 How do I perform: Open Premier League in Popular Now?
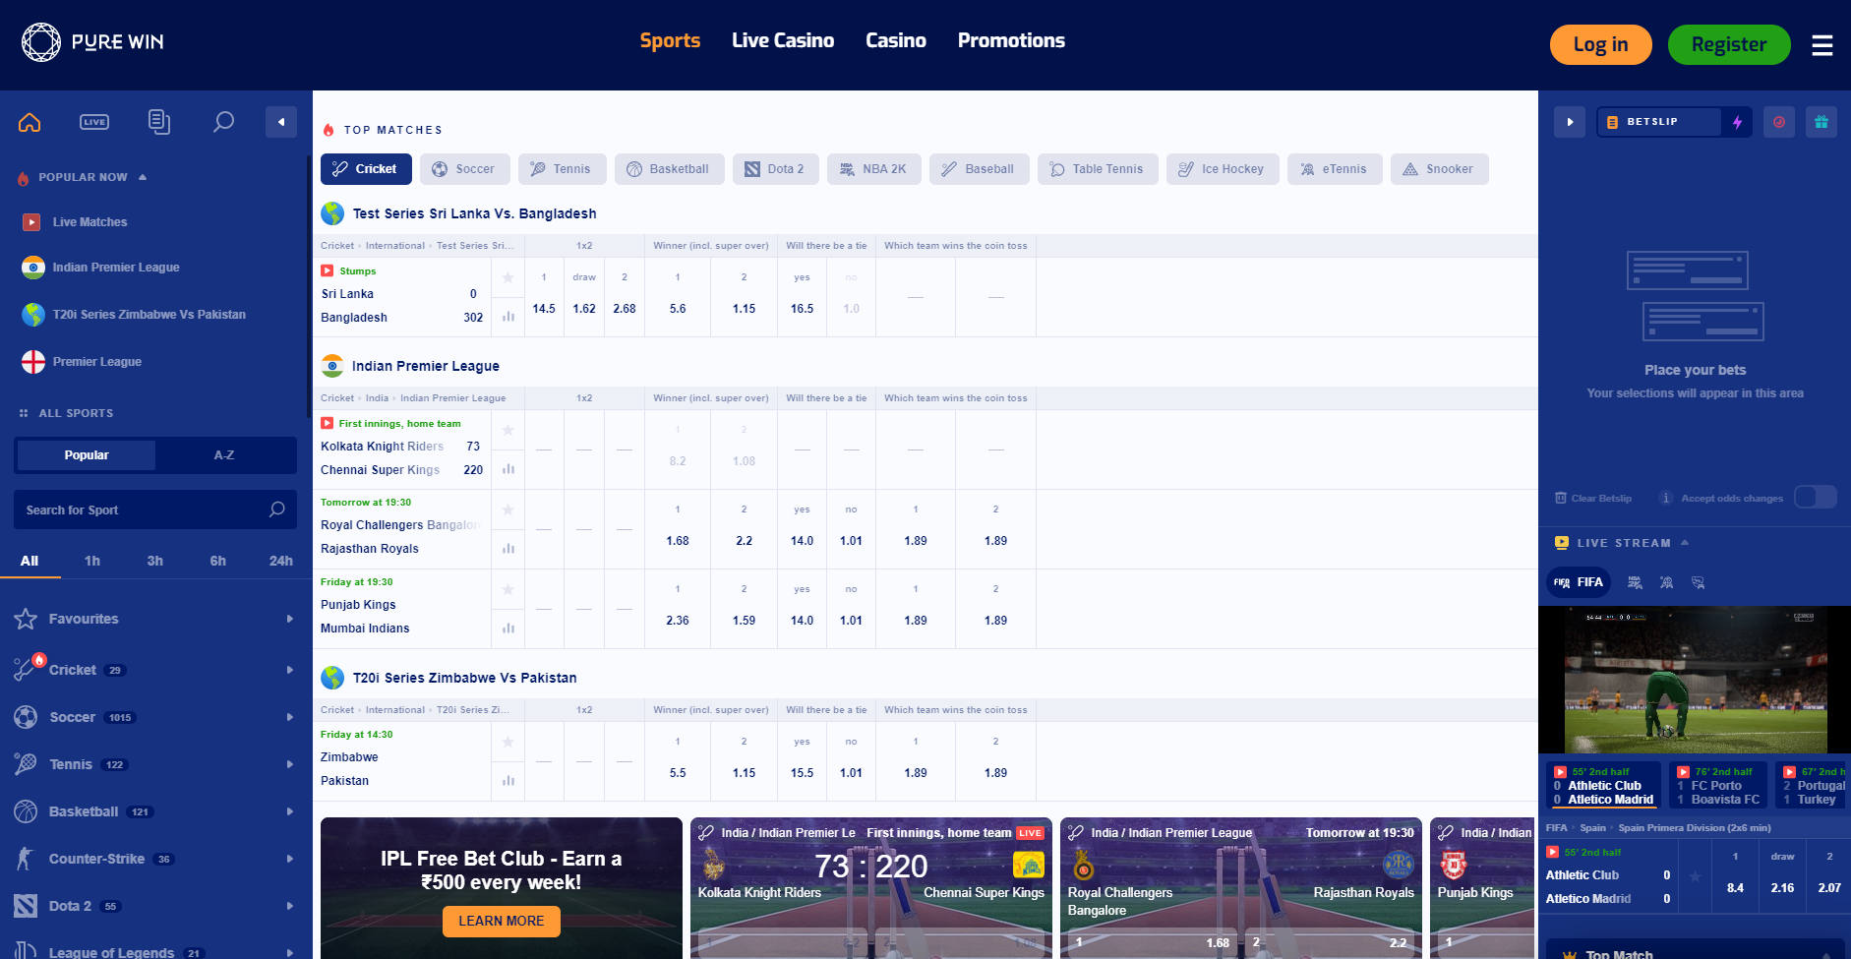97,362
